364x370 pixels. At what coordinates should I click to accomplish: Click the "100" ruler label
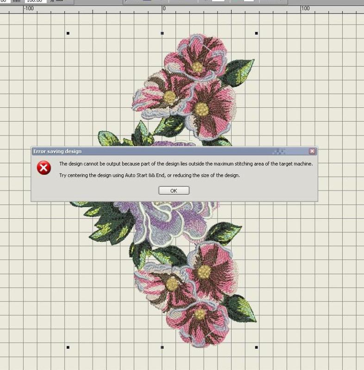[305, 8]
